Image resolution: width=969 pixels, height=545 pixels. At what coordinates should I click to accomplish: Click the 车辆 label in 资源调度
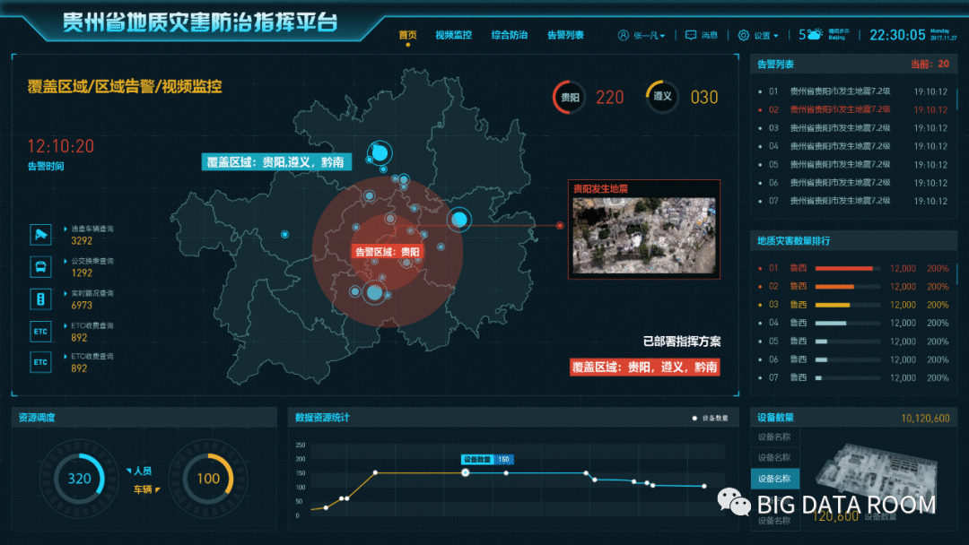pyautogui.click(x=143, y=489)
